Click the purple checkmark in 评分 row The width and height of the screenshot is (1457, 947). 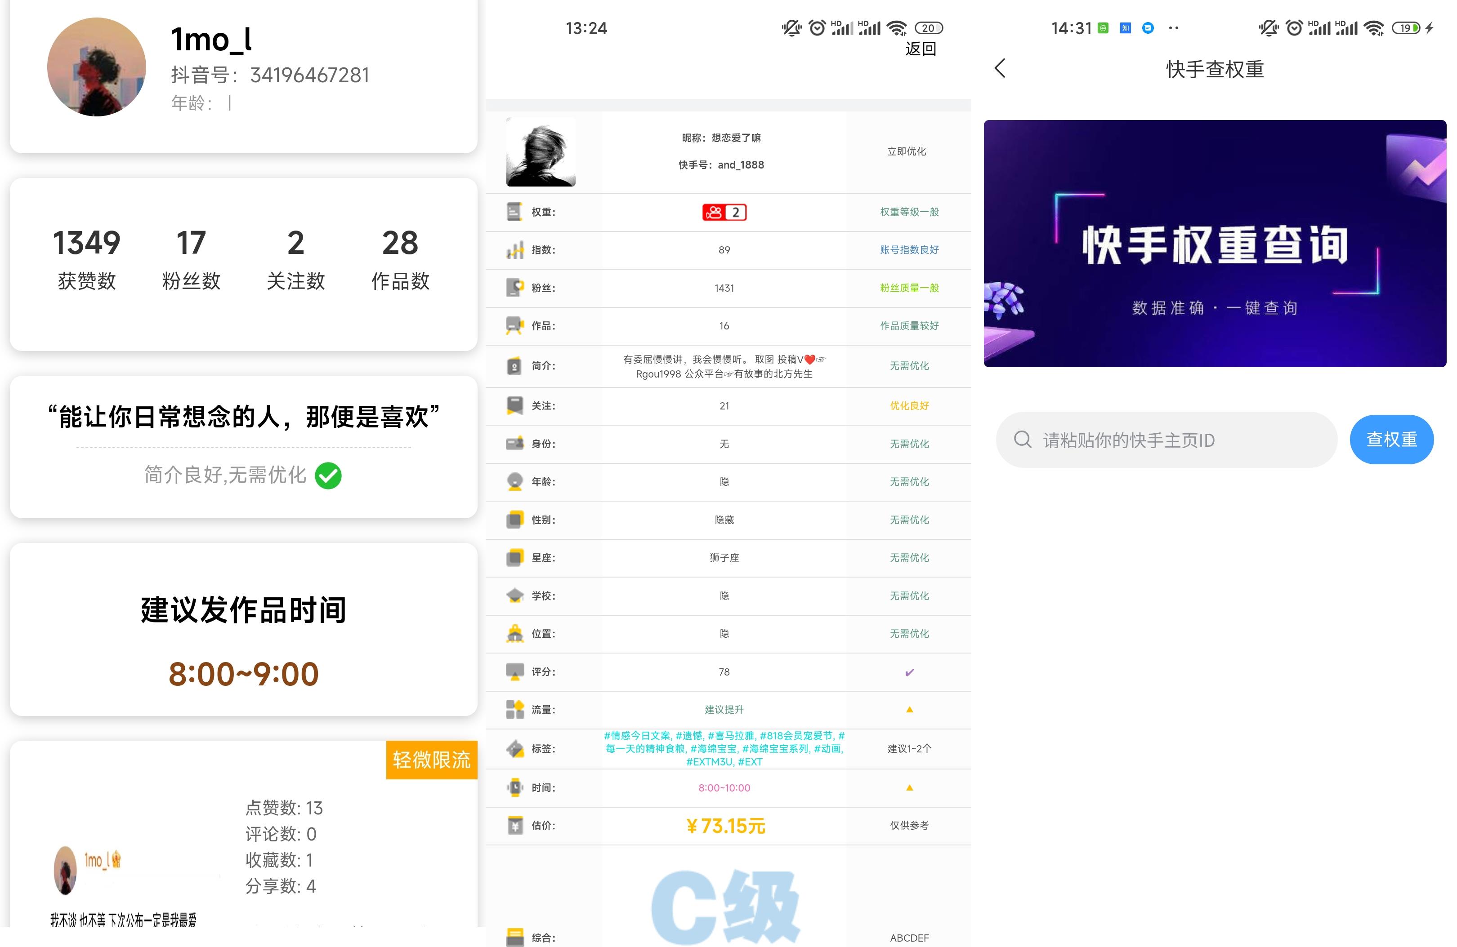click(909, 672)
